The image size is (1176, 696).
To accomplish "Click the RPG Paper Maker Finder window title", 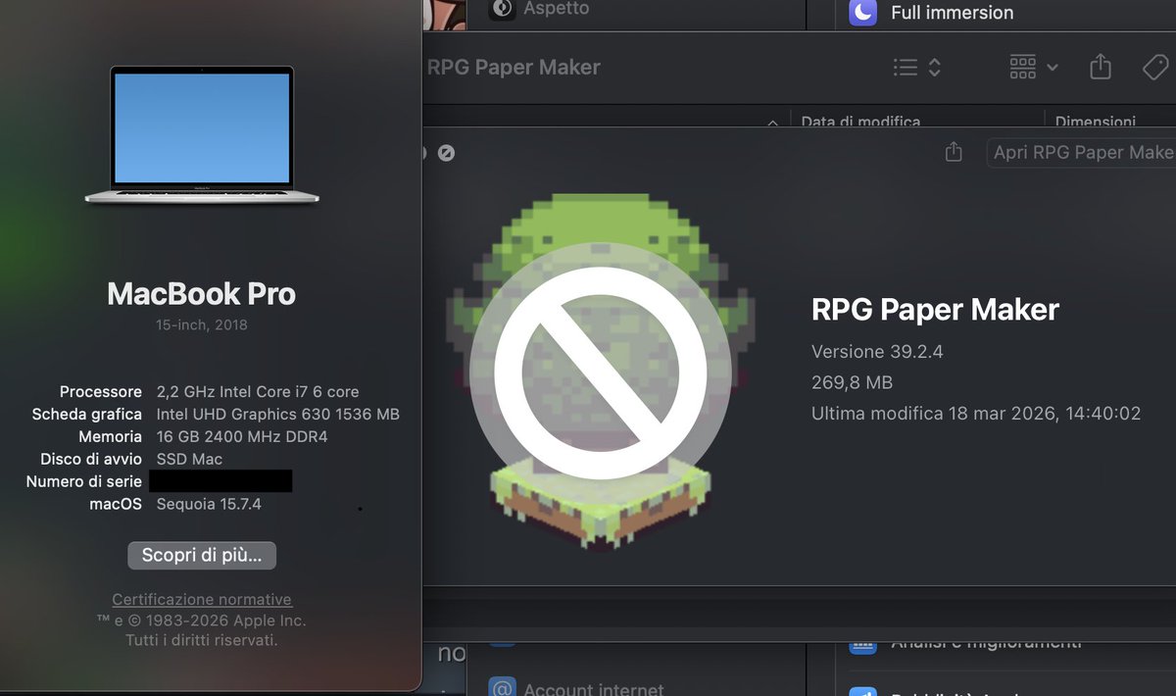I will click(514, 67).
